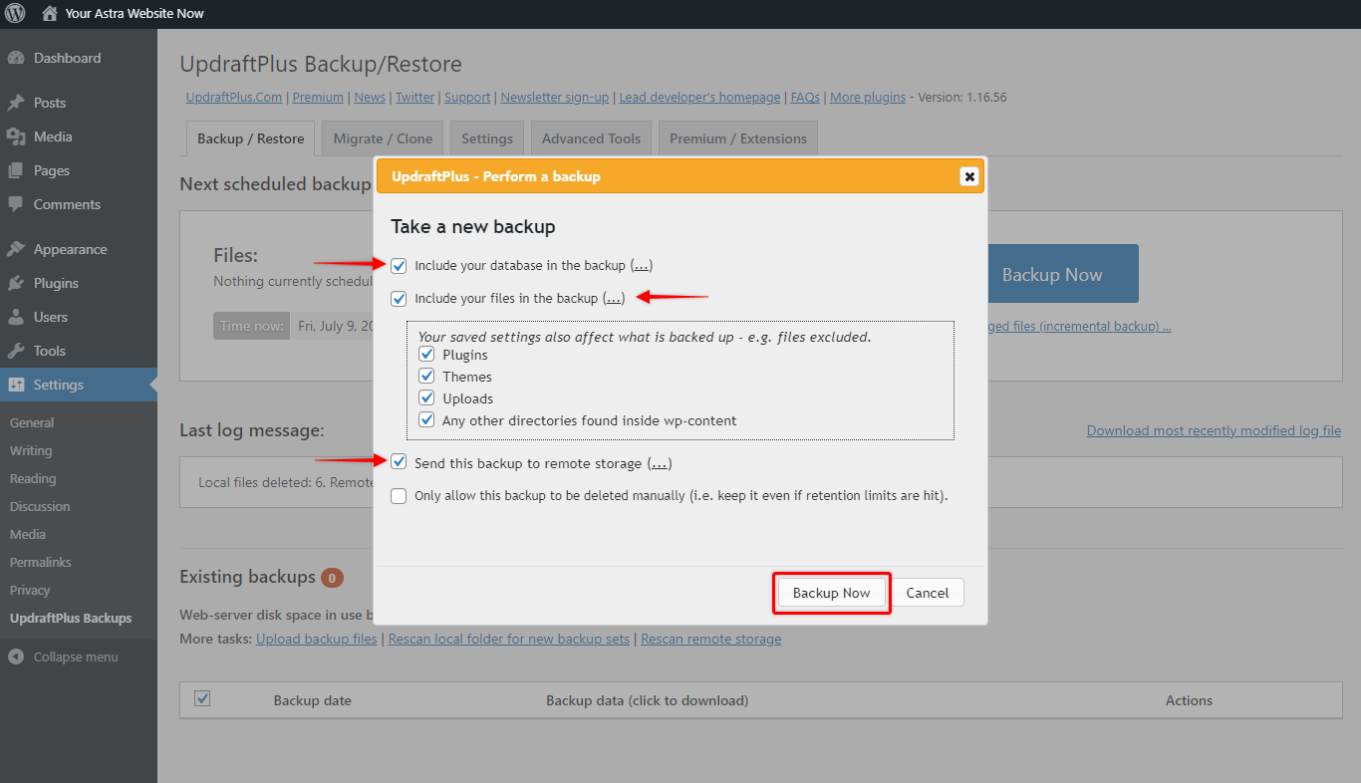1361x783 pixels.
Task: Click the Comments bubble icon
Action: tap(16, 204)
